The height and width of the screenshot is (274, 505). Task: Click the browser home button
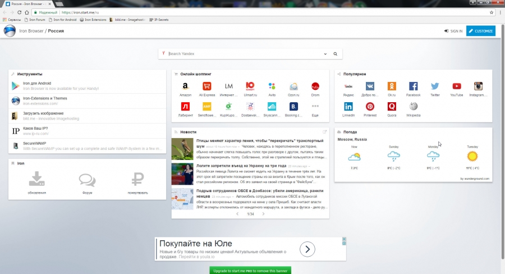point(27,12)
